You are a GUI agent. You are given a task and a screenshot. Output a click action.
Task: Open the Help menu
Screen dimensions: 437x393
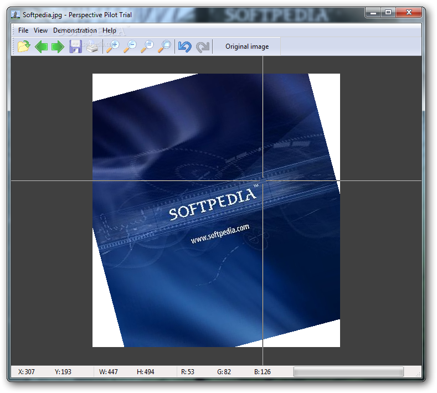tap(109, 30)
